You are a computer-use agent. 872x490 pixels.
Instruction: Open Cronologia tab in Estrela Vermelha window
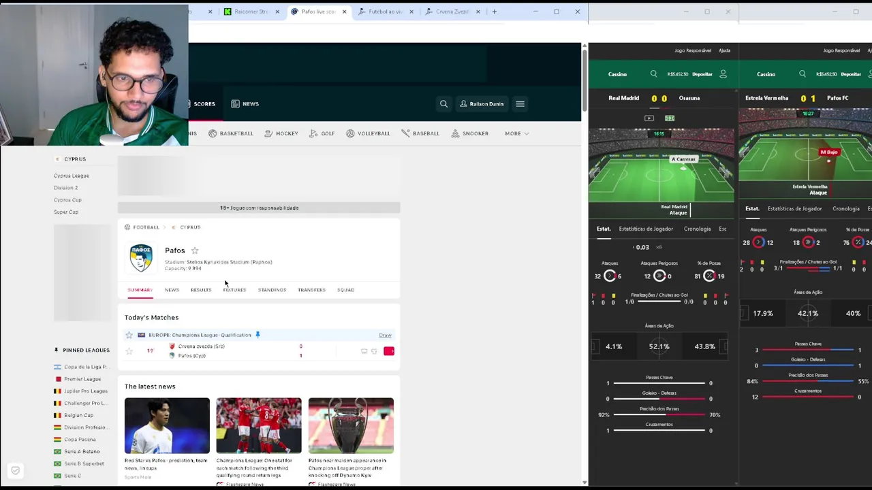845,209
